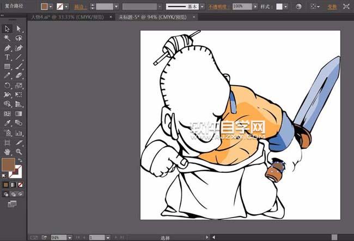
Task: Open the artboard number dropdown
Action: [108, 237]
